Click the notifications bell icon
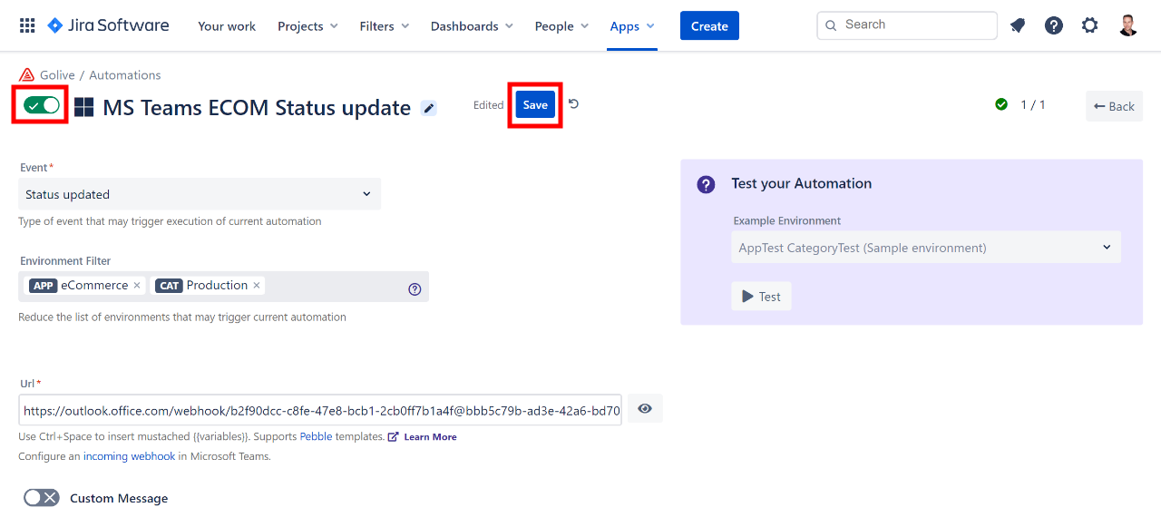The height and width of the screenshot is (527, 1161). 1018,25
